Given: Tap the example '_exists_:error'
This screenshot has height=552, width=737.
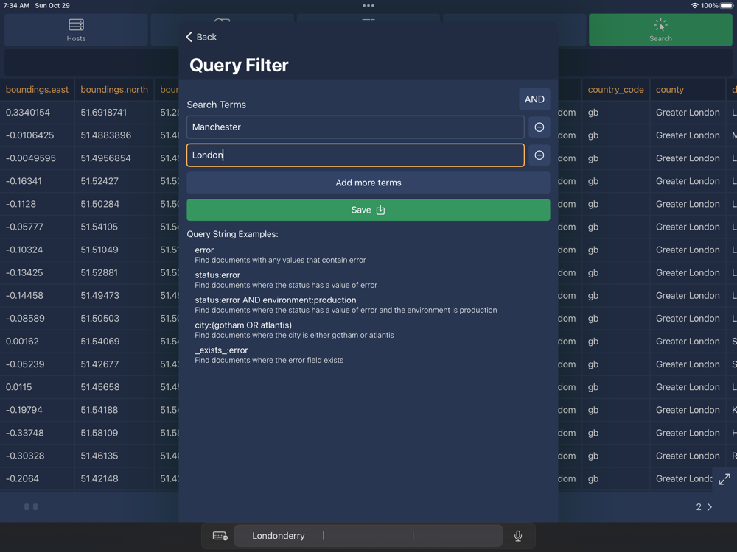Looking at the screenshot, I should click(221, 350).
